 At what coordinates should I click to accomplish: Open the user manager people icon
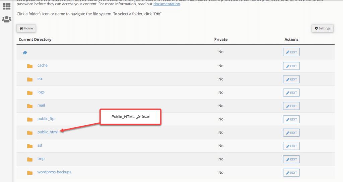7,19
